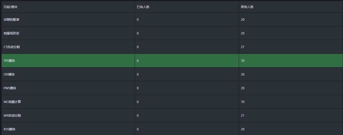Click the limit value 21 for MR自动分割

coord(243,115)
